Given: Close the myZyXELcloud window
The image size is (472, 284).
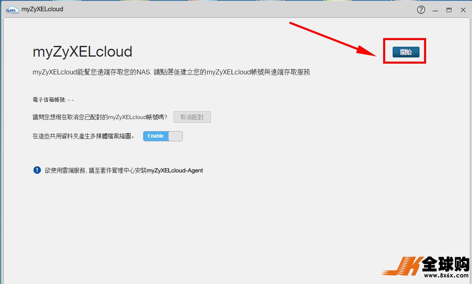Looking at the screenshot, I should click(x=462, y=10).
